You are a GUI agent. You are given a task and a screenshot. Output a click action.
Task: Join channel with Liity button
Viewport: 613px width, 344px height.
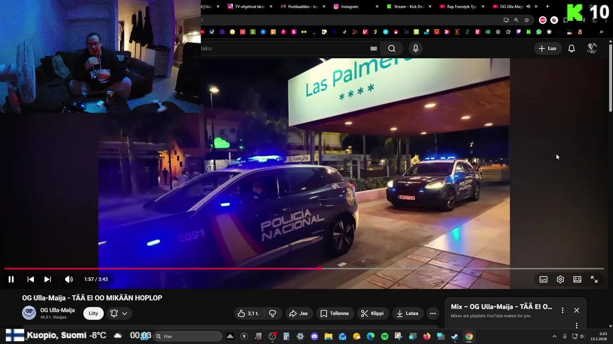pos(93,313)
